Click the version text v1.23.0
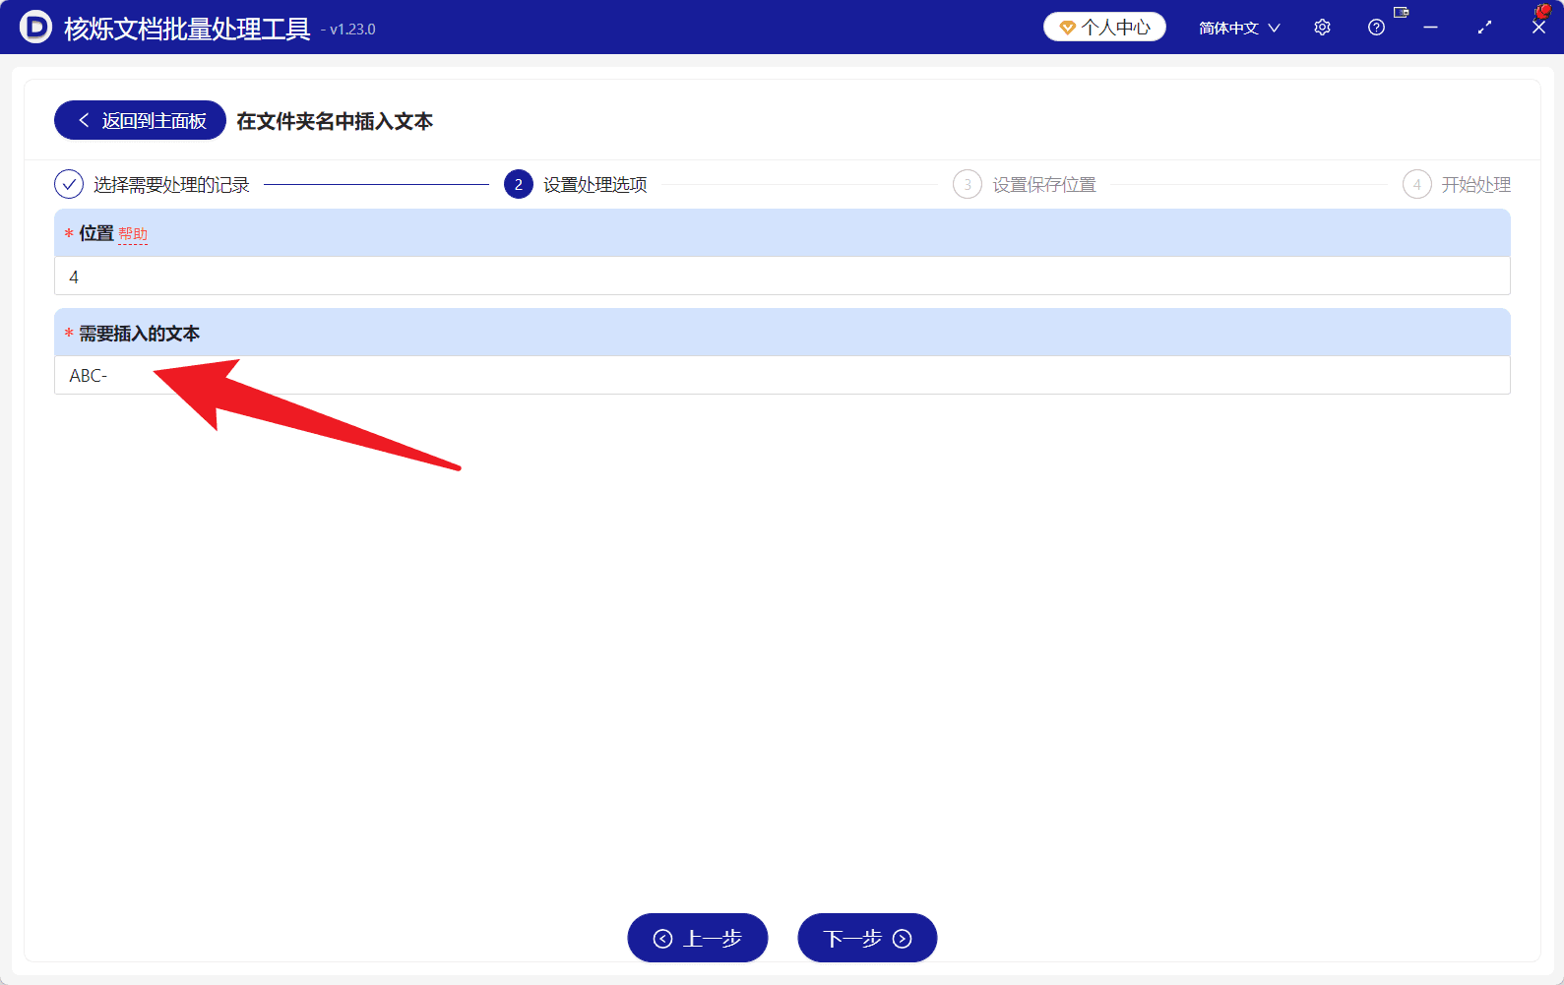Screen dimensions: 1564x985 click(x=352, y=30)
